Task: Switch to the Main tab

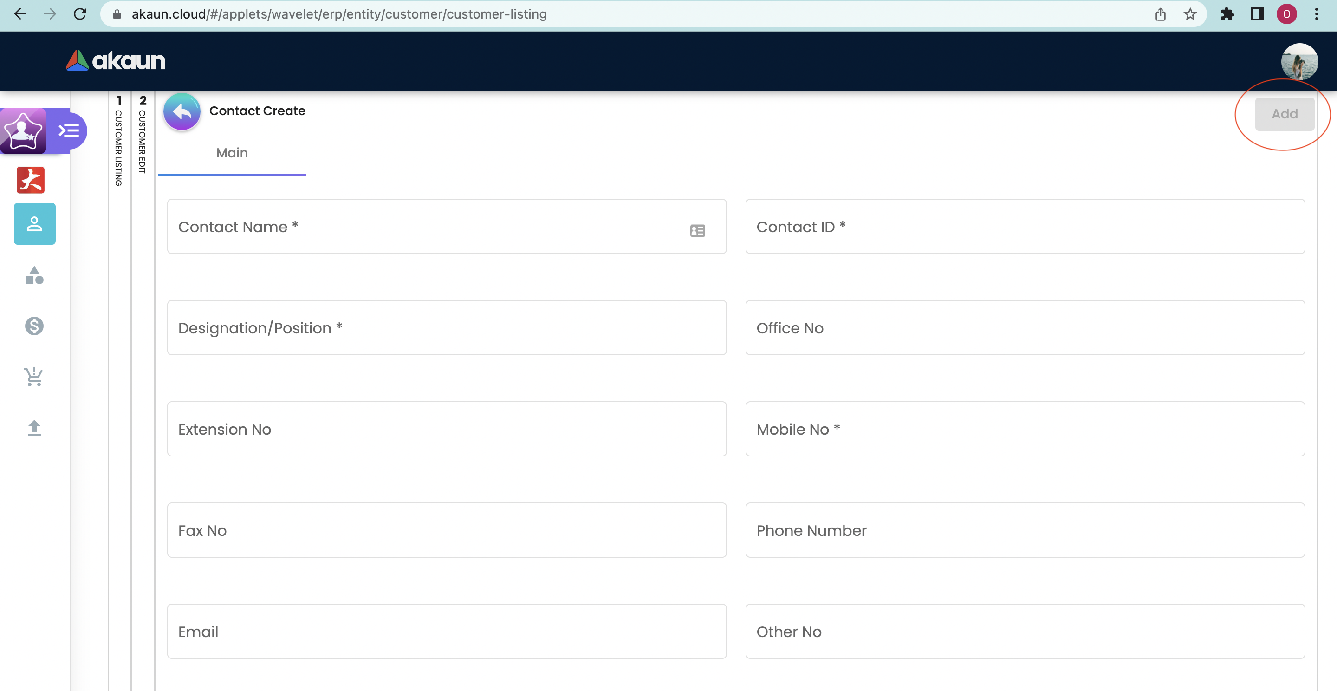Action: click(x=232, y=153)
